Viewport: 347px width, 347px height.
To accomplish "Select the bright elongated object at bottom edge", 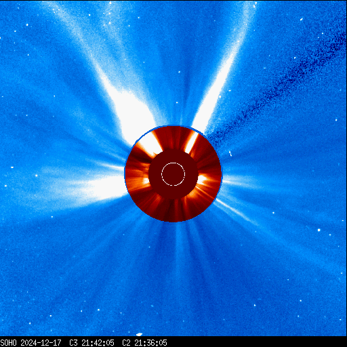I will click(139, 334).
